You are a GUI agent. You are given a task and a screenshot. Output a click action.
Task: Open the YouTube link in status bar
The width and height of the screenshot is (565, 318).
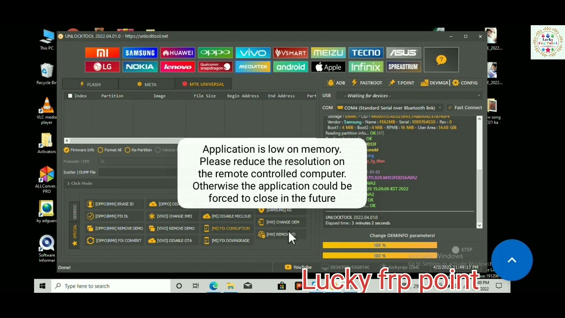tap(298, 267)
